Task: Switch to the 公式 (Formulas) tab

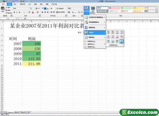Action: (30, 4)
